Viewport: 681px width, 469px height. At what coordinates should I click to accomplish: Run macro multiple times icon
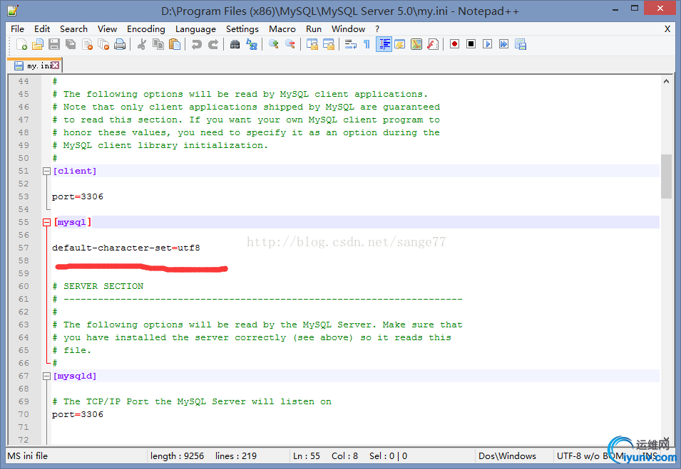pyautogui.click(x=504, y=44)
